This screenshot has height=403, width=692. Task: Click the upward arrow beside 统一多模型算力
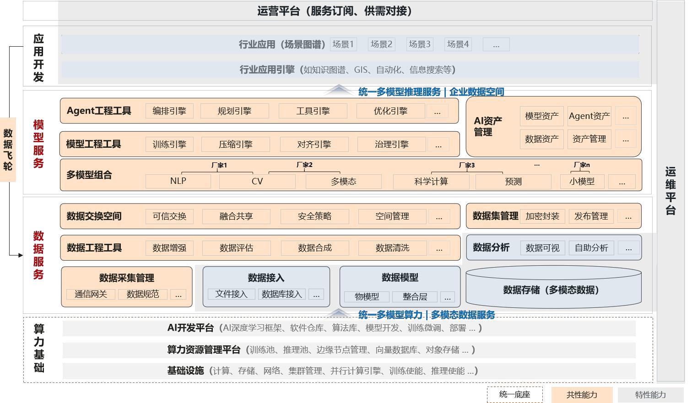[339, 313]
